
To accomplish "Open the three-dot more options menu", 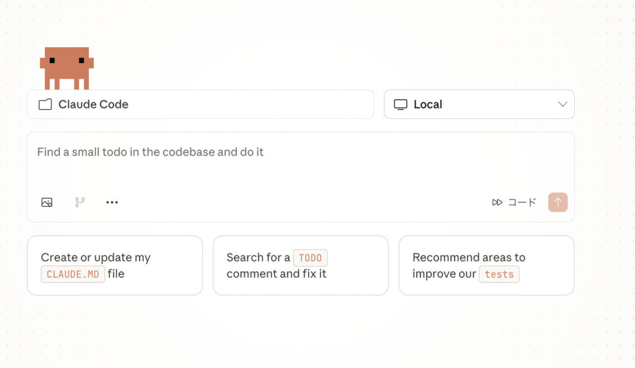I will [x=112, y=202].
